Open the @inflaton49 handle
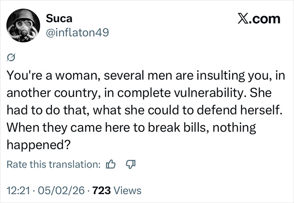Viewport: 294px width, 203px height. (x=77, y=32)
